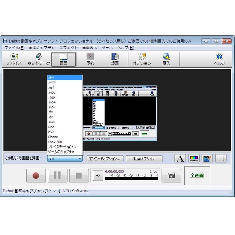Viewport: 235px width, 235px height.
Task: Stop the recording
Action: (79, 176)
